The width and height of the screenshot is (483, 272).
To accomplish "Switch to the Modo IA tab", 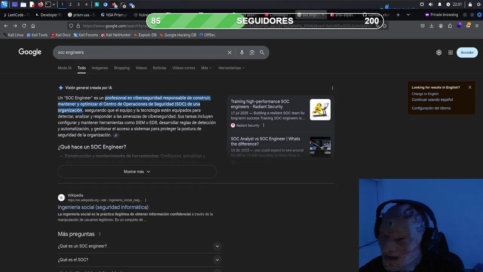I will (65, 68).
